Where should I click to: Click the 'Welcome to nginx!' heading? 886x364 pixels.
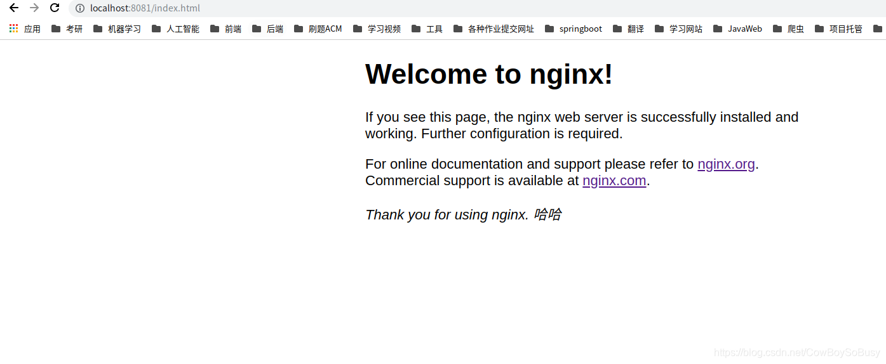(x=489, y=74)
